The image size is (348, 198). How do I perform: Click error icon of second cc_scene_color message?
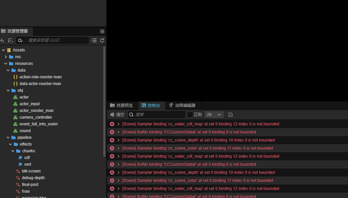pos(112,180)
